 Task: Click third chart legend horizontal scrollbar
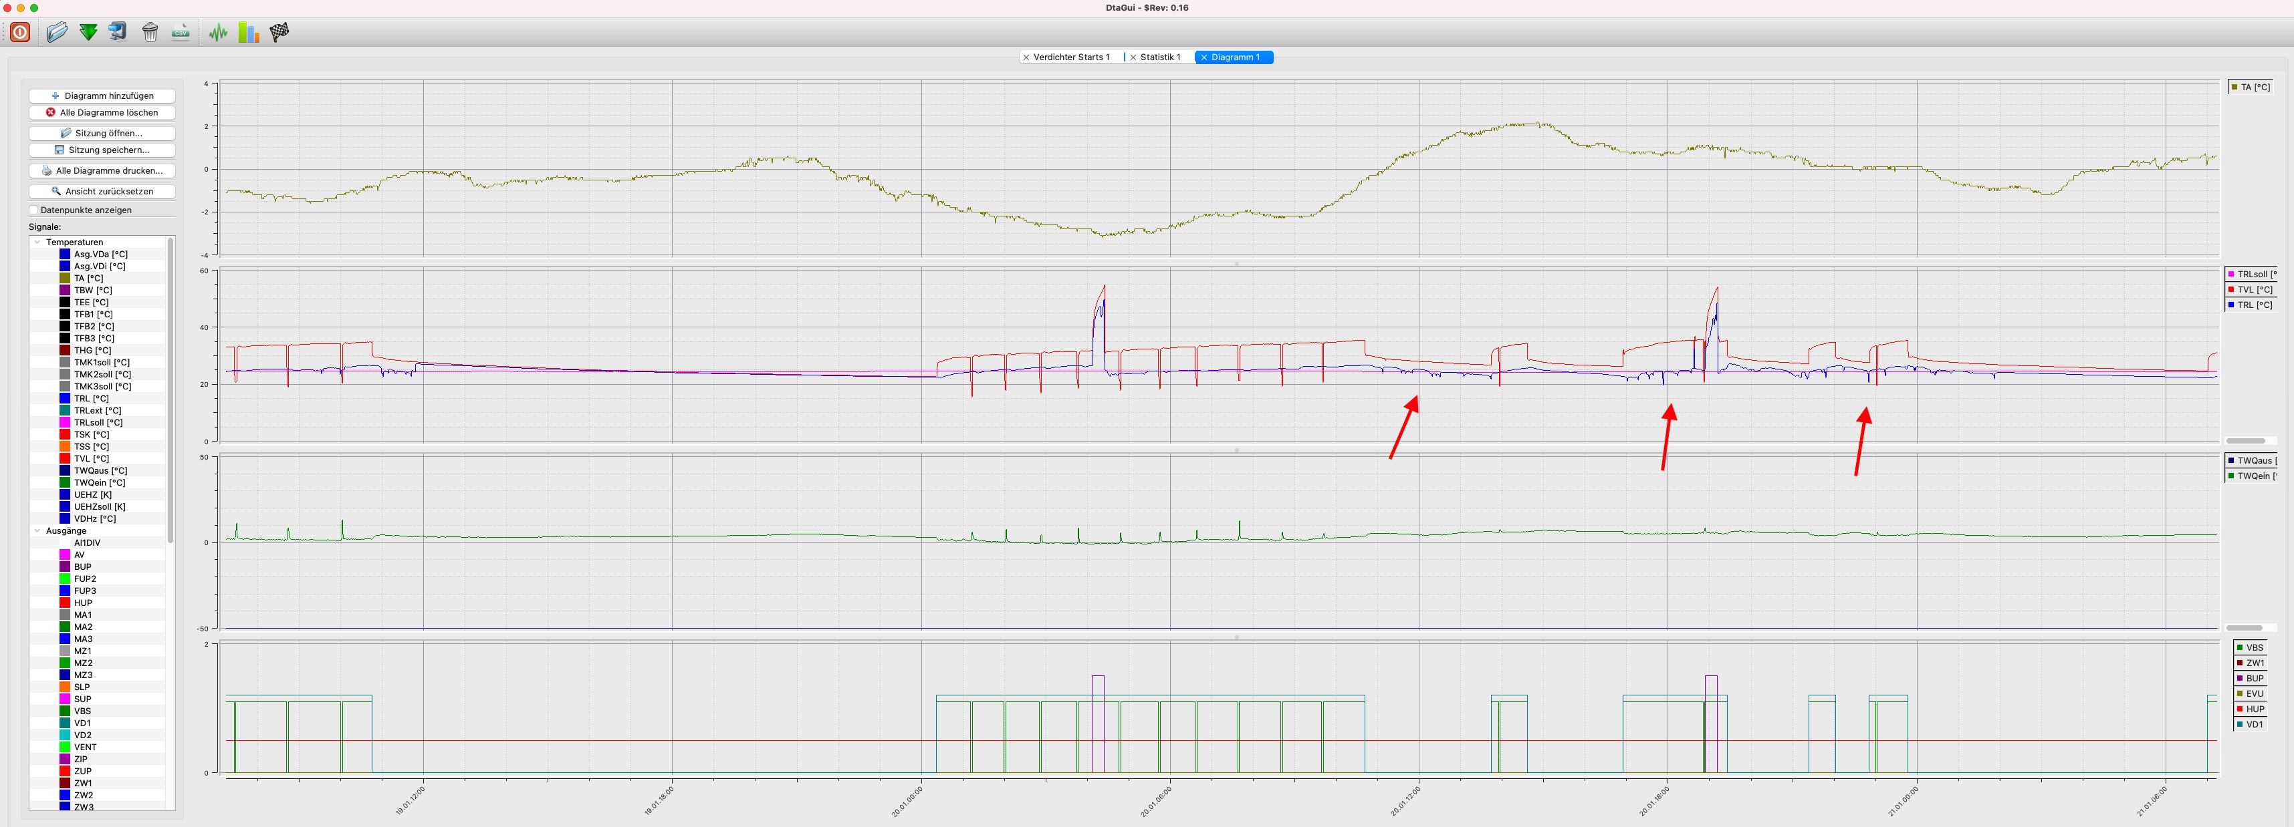tap(2245, 627)
